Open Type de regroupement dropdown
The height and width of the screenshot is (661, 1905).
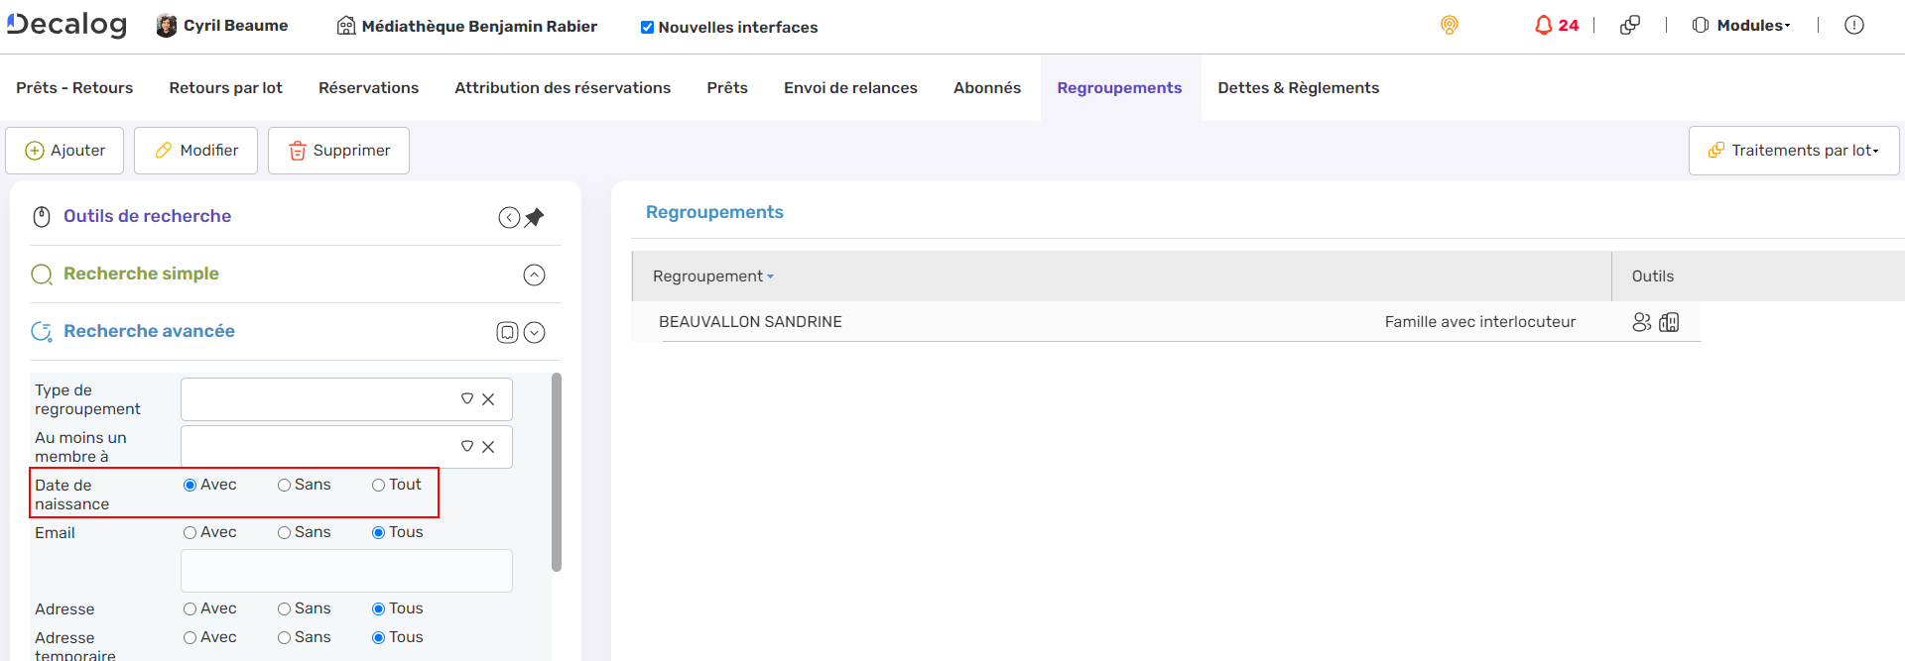tap(466, 399)
